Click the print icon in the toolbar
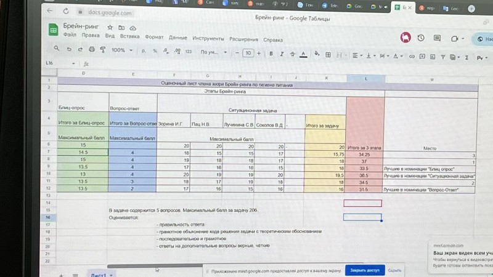Viewport: 493px width, 277px height. [x=92, y=50]
